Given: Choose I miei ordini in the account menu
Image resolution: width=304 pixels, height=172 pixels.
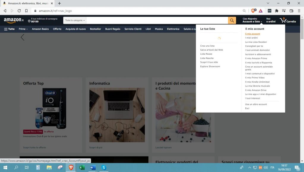Looking at the screenshot, I should 252,38.
